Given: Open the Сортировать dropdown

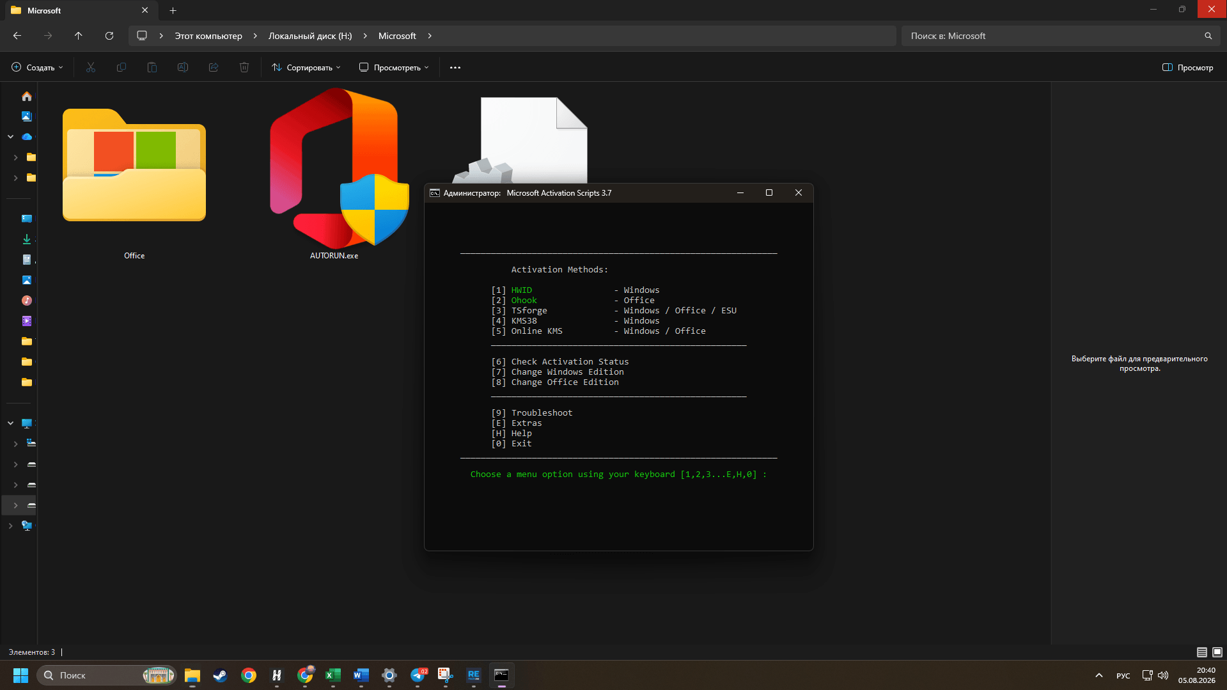Looking at the screenshot, I should [x=306, y=67].
